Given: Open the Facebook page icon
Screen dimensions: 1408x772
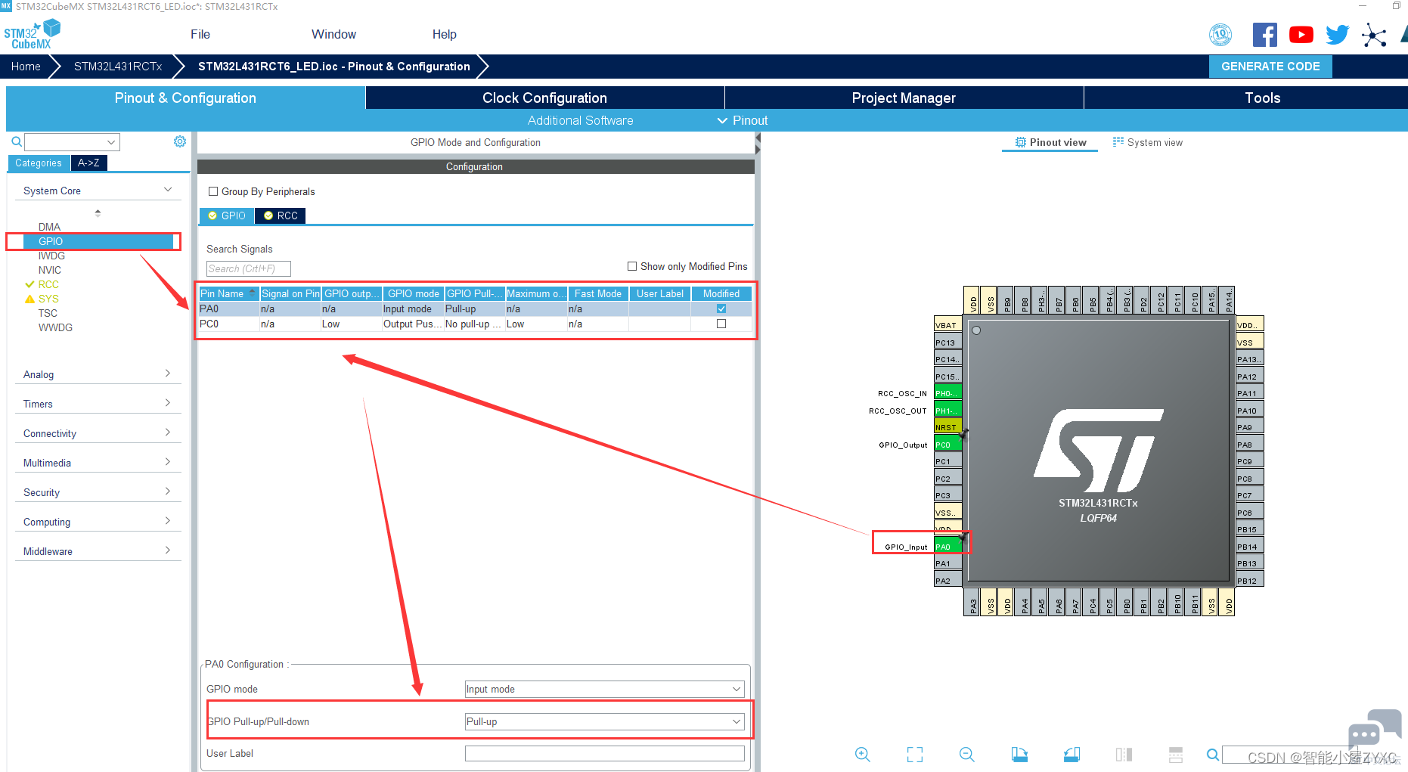Looking at the screenshot, I should point(1265,35).
